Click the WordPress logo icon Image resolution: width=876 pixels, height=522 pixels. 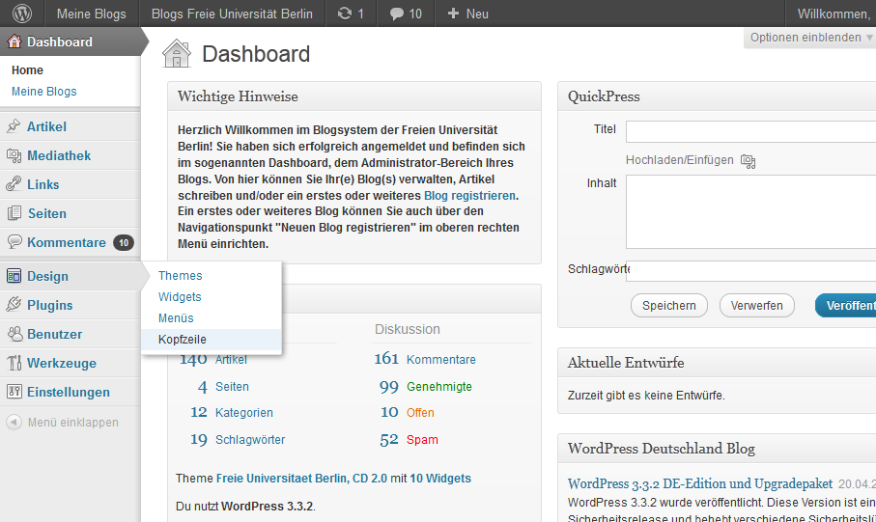point(21,14)
